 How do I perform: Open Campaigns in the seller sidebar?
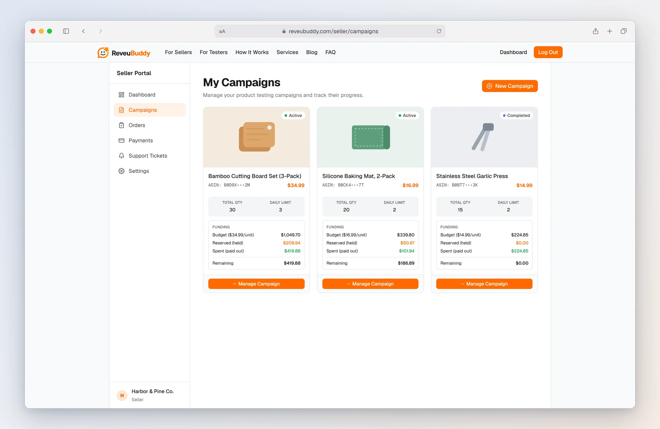click(x=149, y=110)
